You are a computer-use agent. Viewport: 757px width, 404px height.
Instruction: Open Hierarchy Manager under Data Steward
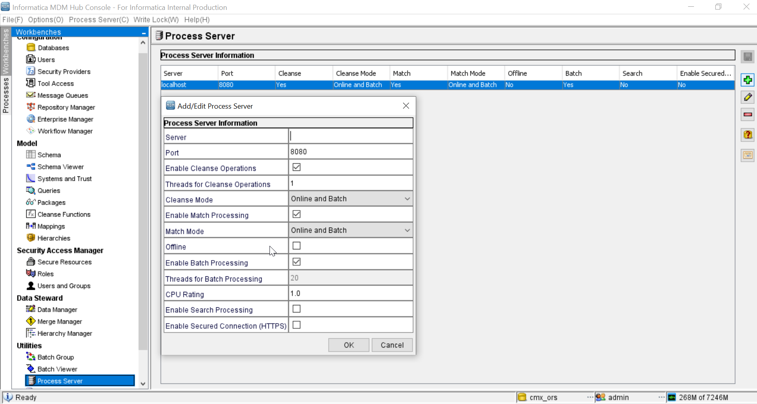tap(65, 333)
